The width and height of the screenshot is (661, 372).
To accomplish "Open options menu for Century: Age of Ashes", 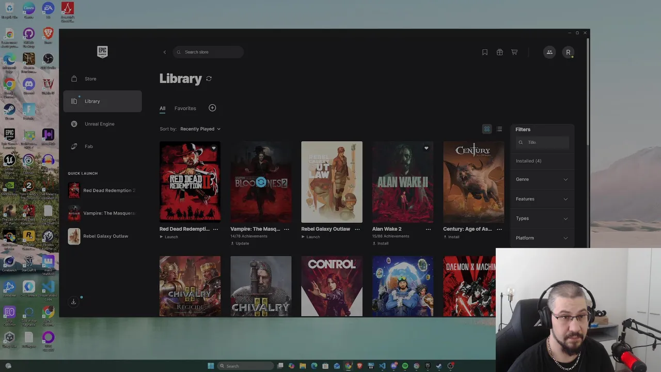I will (499, 229).
